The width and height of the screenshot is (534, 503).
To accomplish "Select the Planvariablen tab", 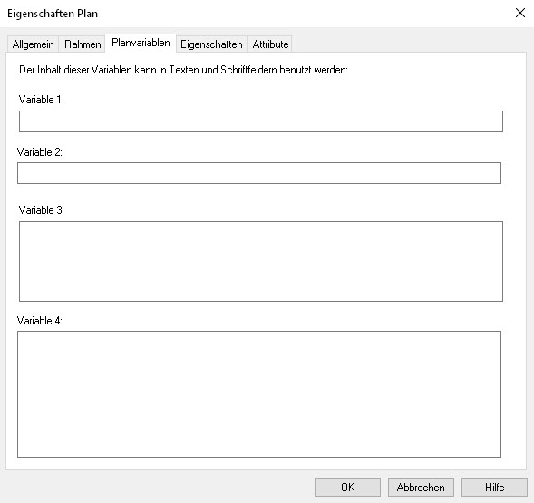I will pos(141,43).
